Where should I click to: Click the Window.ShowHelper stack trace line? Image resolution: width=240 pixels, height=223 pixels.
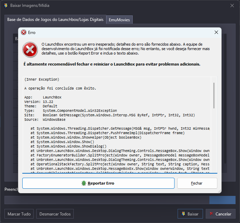tap(86, 137)
